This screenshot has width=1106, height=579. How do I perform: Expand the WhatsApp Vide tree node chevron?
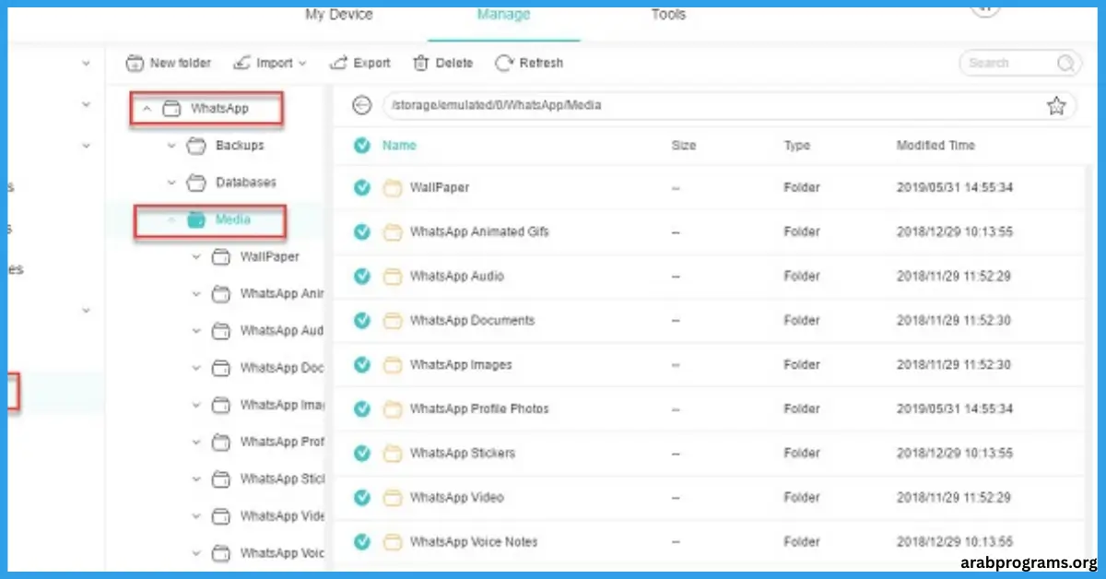[x=196, y=516]
